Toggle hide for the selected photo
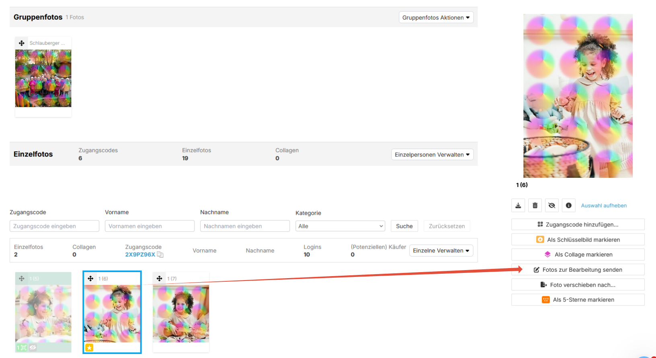 552,205
